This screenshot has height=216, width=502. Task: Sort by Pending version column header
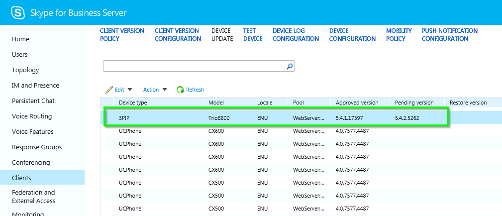point(414,103)
